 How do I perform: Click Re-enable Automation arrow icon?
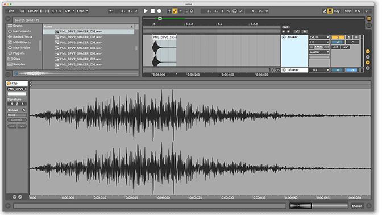(181, 11)
